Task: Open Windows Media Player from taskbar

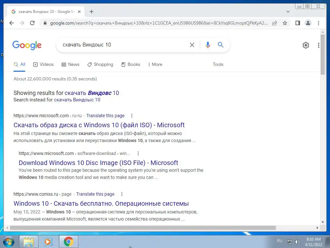Action: pos(48,242)
